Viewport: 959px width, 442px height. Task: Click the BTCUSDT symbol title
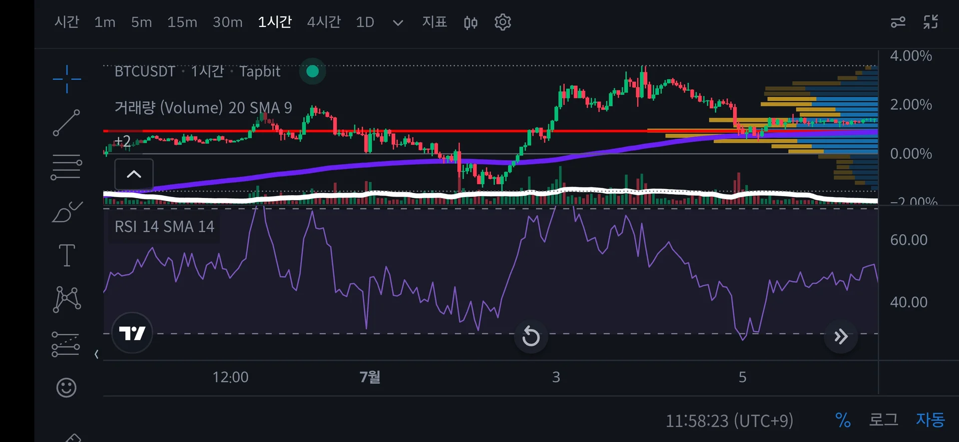145,72
